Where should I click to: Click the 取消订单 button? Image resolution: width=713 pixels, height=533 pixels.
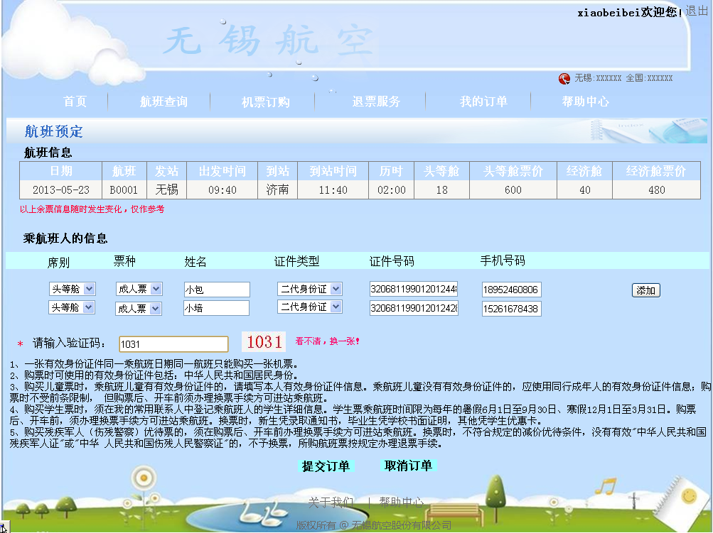408,466
